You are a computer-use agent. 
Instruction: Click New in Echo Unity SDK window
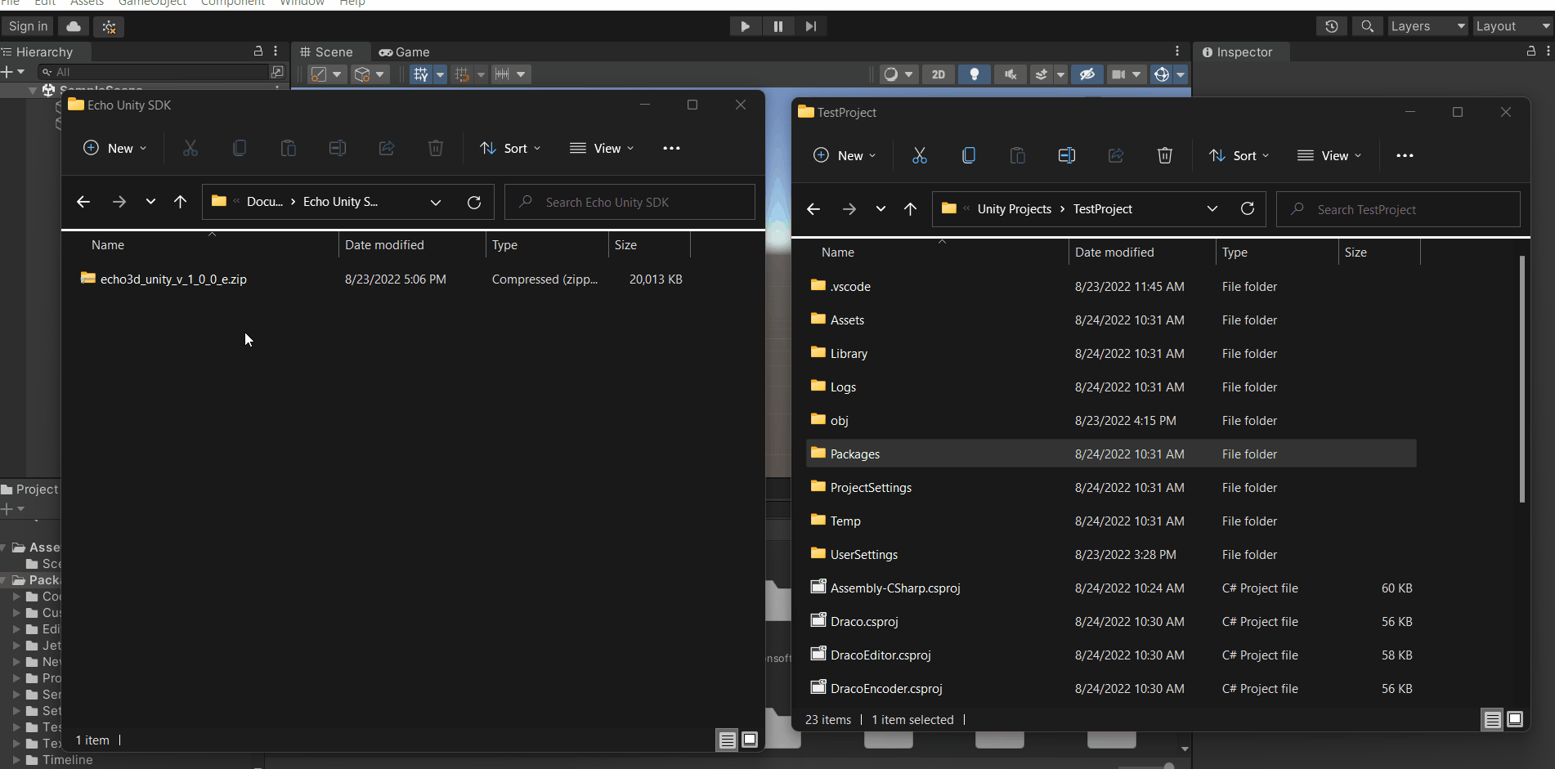(x=114, y=148)
